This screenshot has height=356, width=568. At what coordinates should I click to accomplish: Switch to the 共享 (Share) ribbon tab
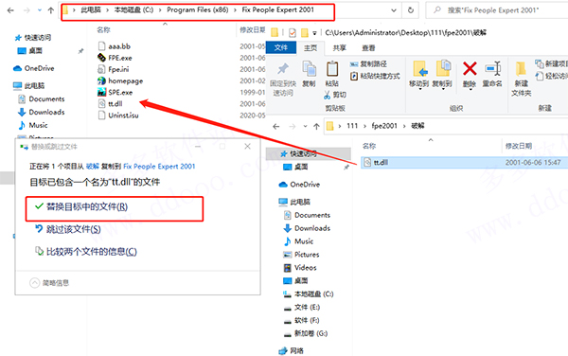(x=340, y=47)
